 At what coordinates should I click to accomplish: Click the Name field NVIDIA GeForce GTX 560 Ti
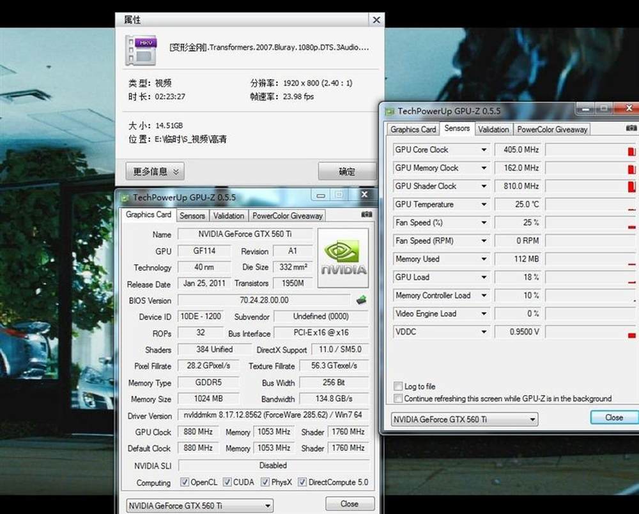point(245,234)
